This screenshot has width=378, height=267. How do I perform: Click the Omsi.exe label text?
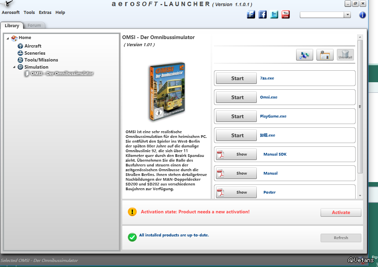pyautogui.click(x=269, y=97)
